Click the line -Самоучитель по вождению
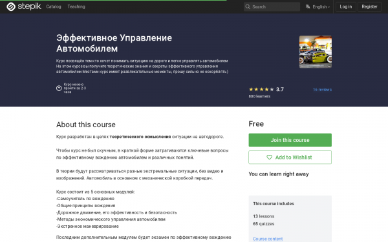 point(85,199)
